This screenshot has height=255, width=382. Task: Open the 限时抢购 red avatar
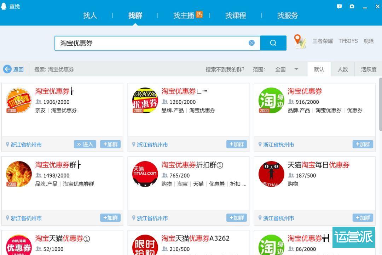click(145, 245)
